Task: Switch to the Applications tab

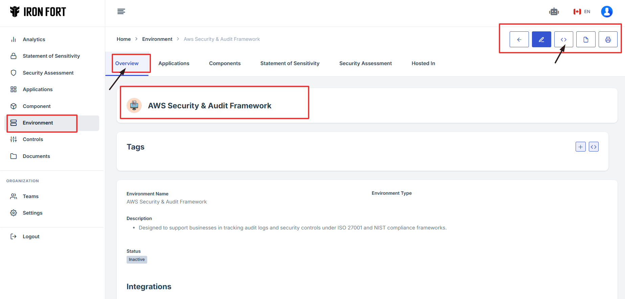Action: pyautogui.click(x=174, y=63)
